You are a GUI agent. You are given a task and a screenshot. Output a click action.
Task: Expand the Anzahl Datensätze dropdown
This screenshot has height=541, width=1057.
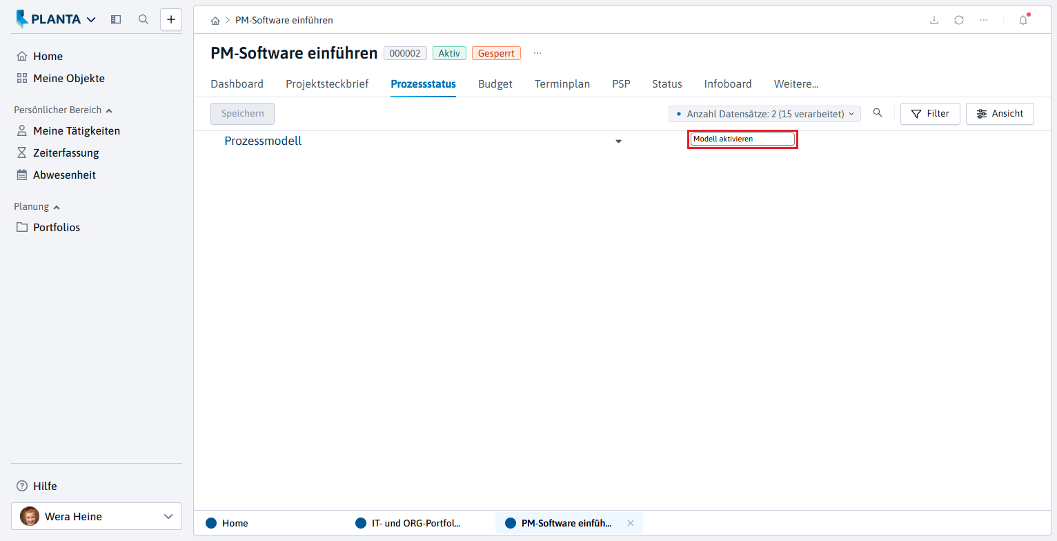pyautogui.click(x=764, y=114)
